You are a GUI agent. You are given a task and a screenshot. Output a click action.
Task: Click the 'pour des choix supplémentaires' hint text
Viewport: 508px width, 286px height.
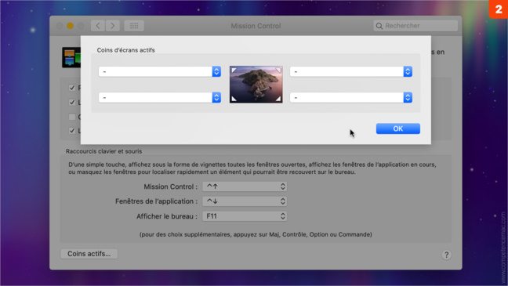click(x=256, y=234)
